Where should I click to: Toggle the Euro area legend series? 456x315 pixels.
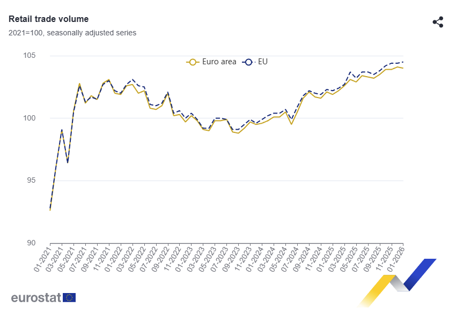pyautogui.click(x=211, y=62)
